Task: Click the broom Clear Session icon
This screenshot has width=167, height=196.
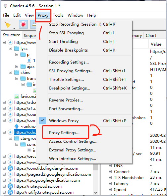Action: coord(8,24)
